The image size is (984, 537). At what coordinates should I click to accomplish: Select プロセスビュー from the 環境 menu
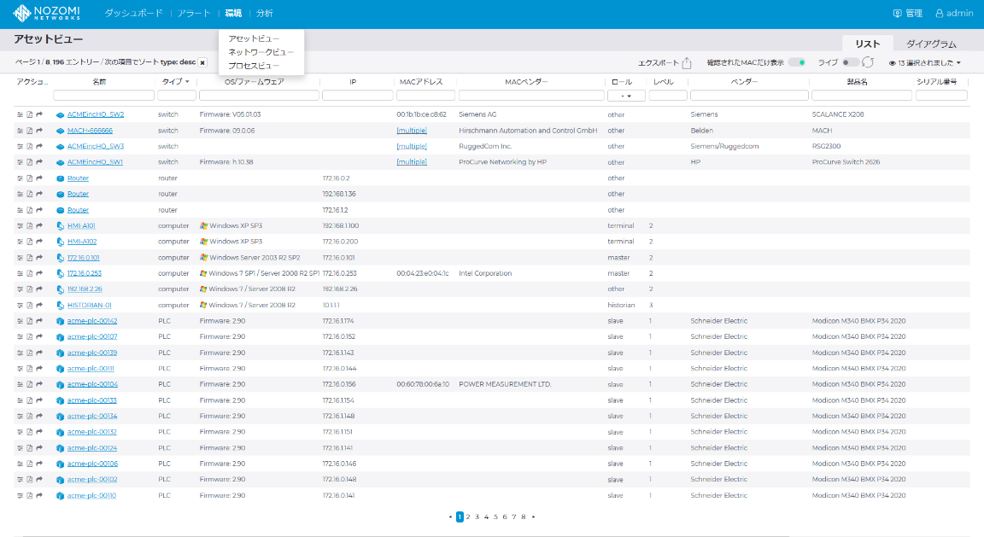pos(255,66)
